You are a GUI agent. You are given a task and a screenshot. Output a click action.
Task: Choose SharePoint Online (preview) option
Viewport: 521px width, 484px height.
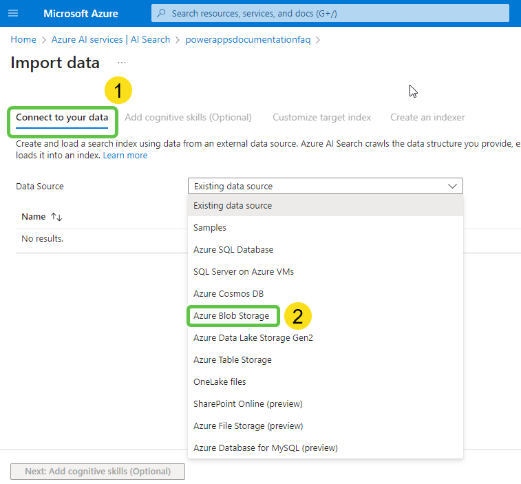point(248,404)
